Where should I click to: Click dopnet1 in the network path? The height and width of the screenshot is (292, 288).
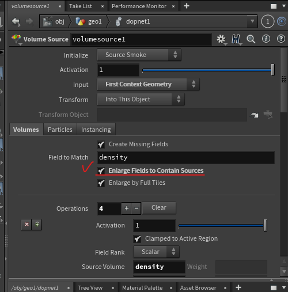[138, 21]
